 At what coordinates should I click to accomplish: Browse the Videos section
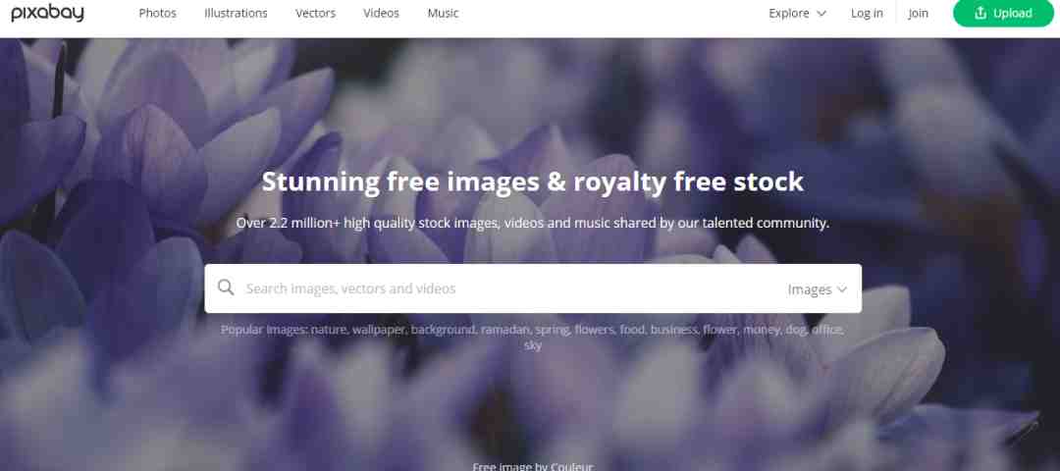pos(381,13)
